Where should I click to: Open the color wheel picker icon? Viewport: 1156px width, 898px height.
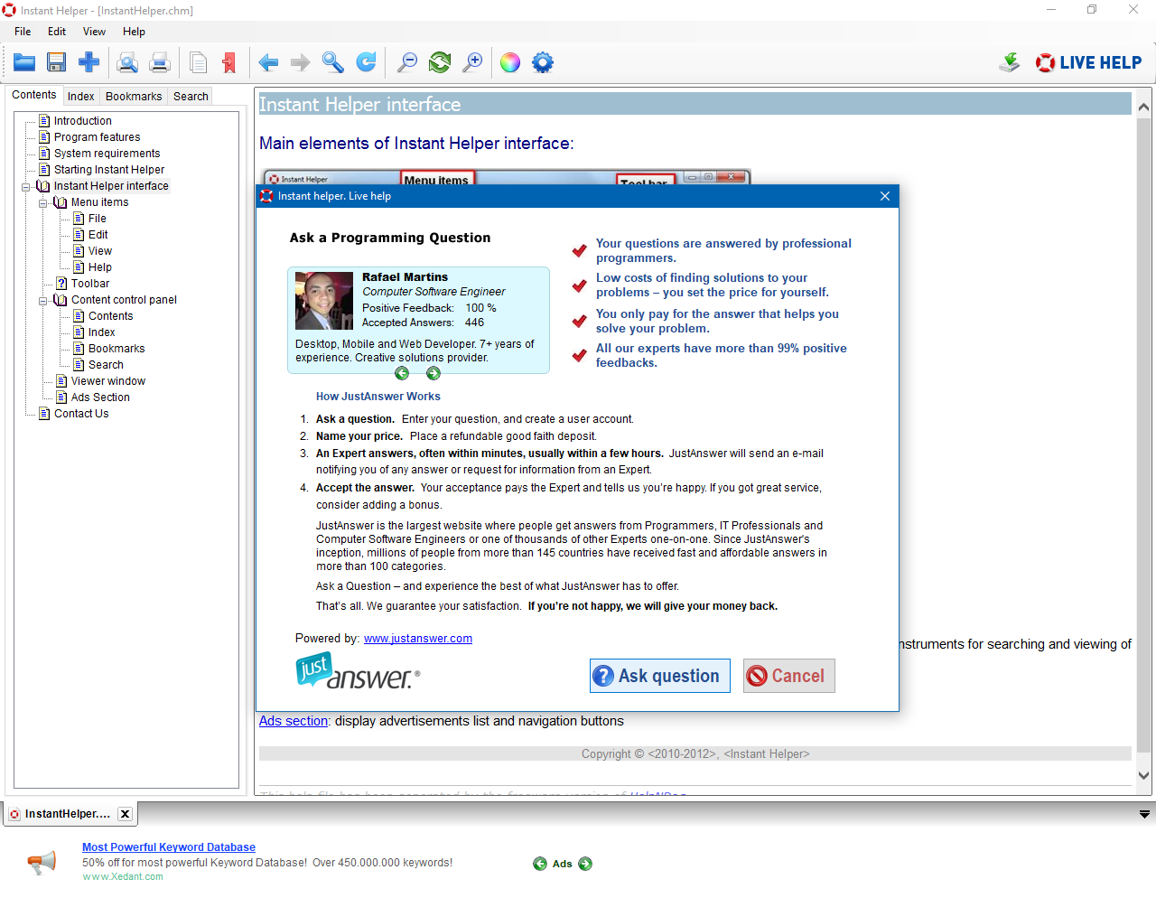pos(510,62)
